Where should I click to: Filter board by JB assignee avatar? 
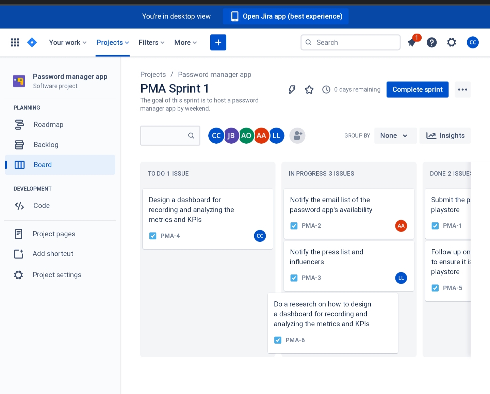pos(231,136)
